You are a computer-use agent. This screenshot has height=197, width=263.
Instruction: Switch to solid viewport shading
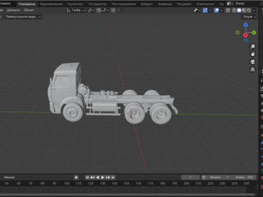(x=239, y=10)
